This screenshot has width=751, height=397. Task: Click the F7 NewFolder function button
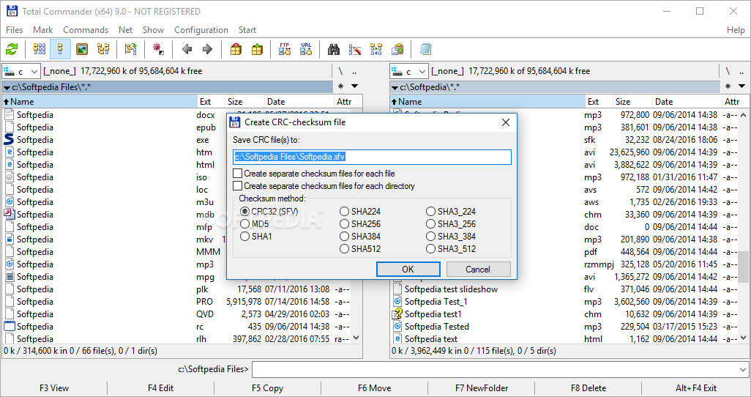tap(482, 388)
